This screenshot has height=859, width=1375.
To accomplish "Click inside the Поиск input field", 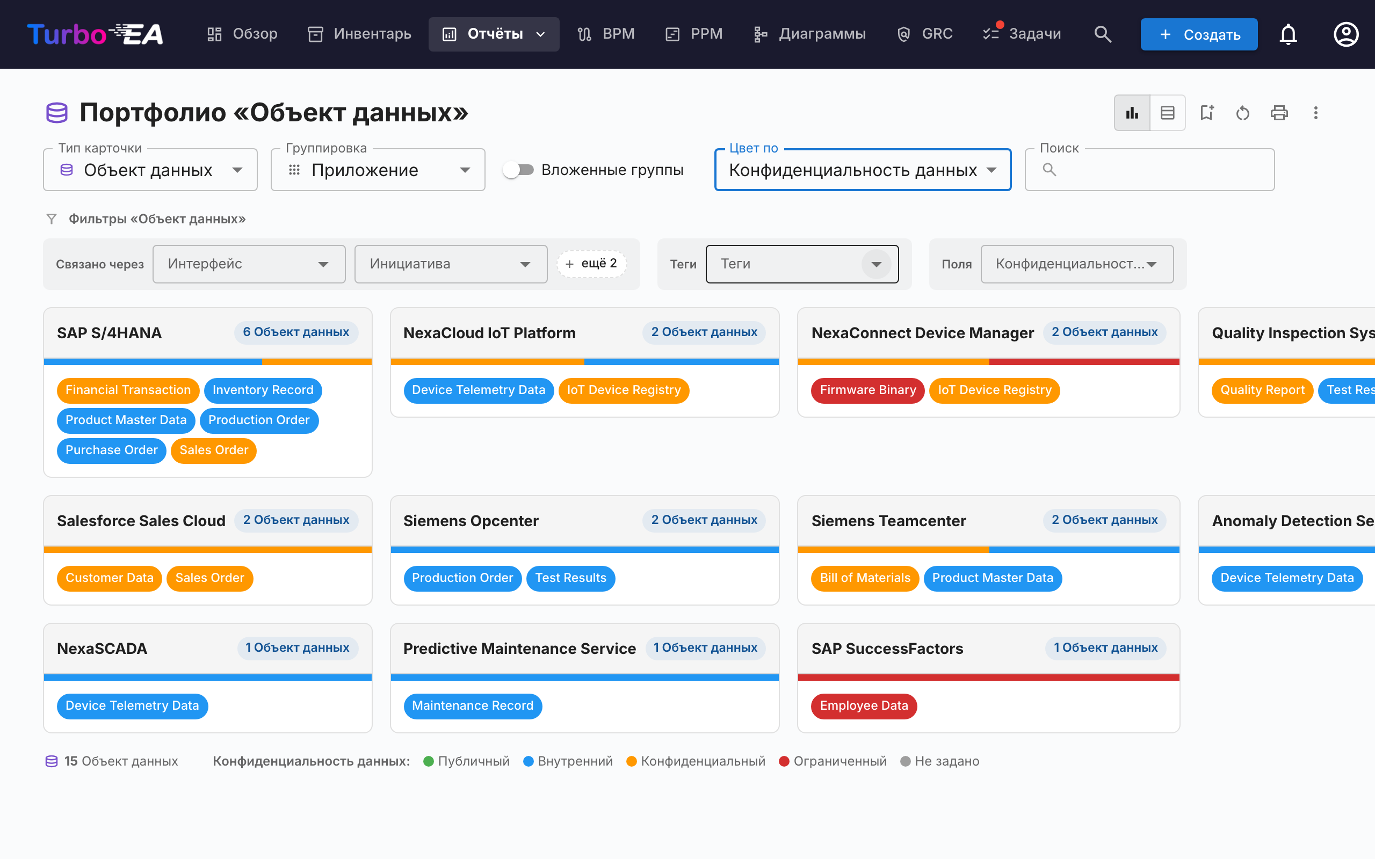I will pyautogui.click(x=1149, y=169).
